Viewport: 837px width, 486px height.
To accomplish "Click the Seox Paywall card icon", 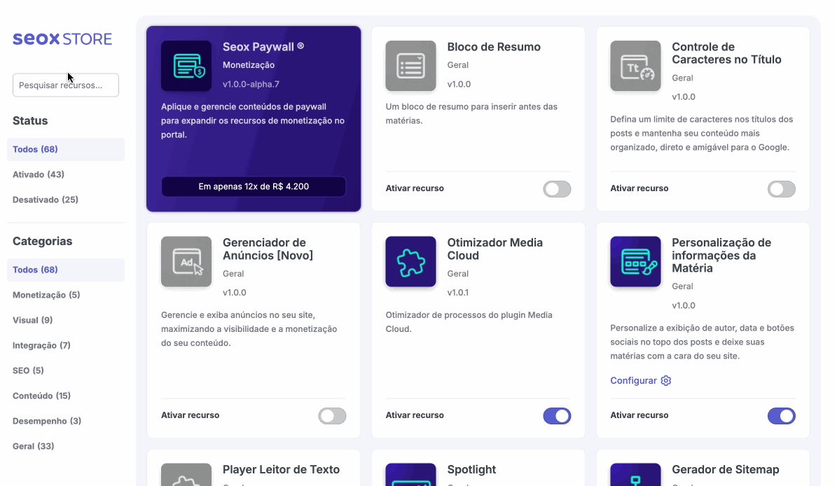I will tap(186, 66).
